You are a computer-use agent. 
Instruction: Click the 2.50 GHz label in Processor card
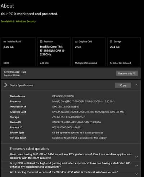(44, 63)
